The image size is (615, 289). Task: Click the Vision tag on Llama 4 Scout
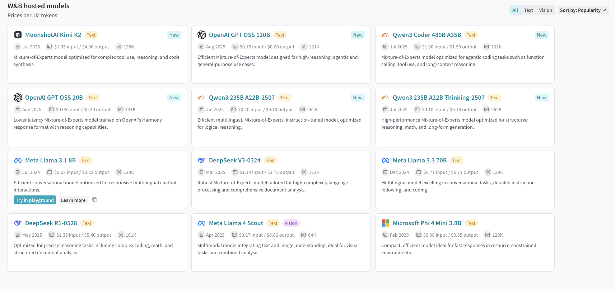pos(291,223)
